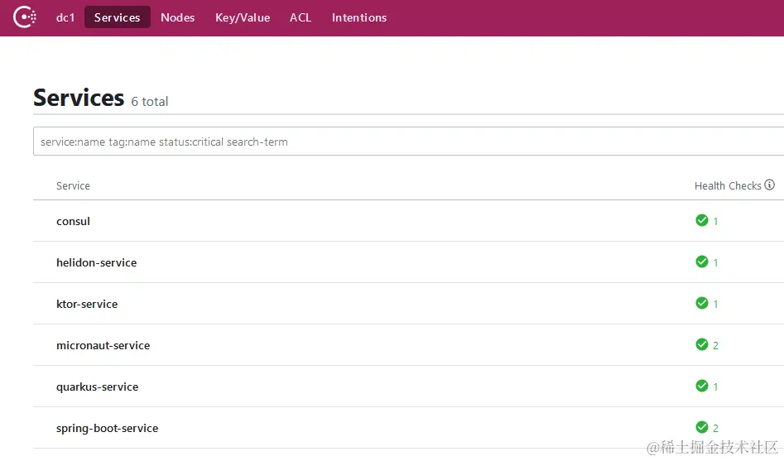Switch to the Services tab
This screenshot has width=784, height=461.
coord(117,17)
